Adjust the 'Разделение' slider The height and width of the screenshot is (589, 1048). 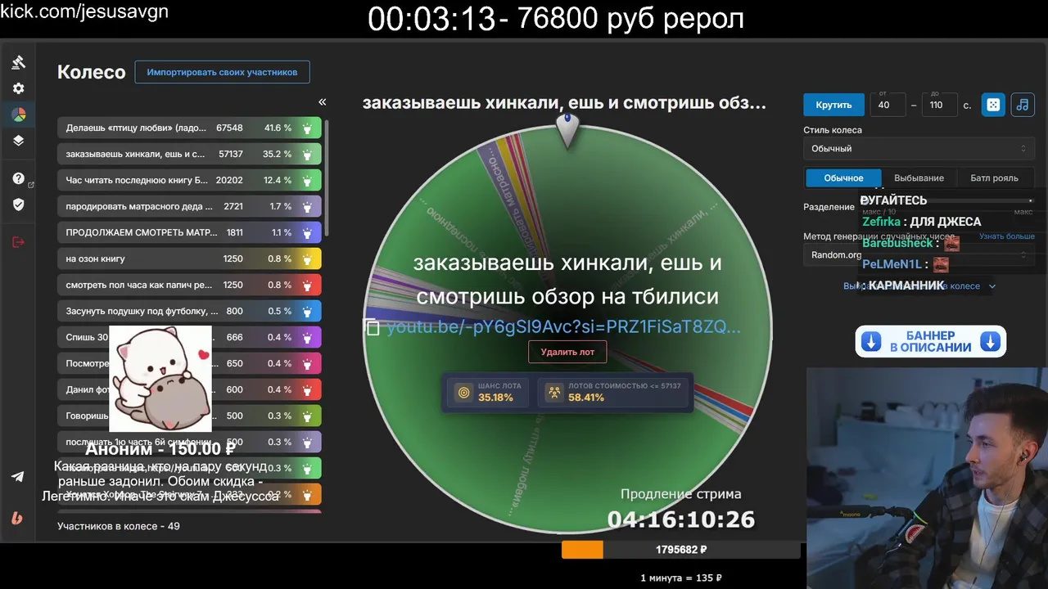click(948, 201)
